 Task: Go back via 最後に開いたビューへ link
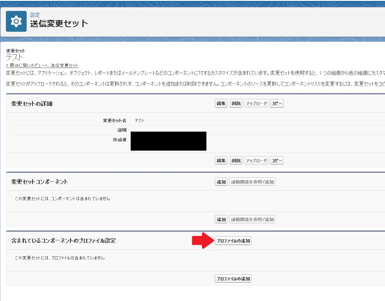42,65
